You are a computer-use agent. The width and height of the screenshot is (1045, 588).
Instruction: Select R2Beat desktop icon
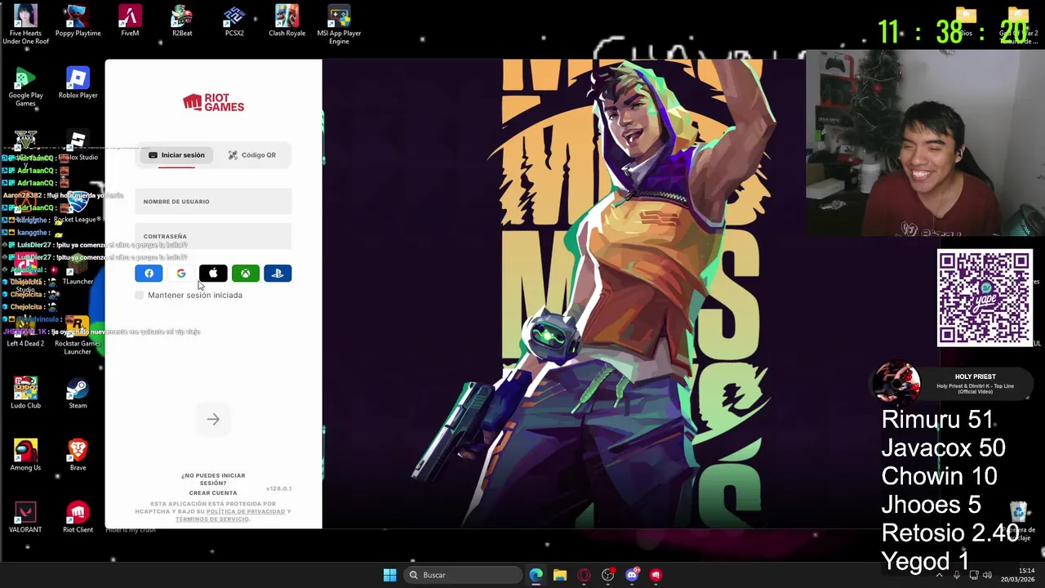[182, 21]
